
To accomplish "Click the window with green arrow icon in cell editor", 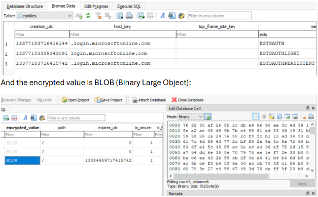I will pos(287,116).
